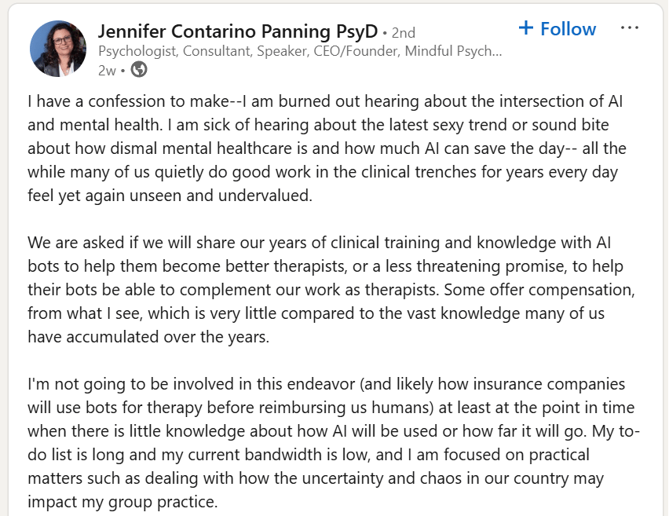The width and height of the screenshot is (669, 516).
Task: Click the word 'PsyD' in author name
Action: 357,31
